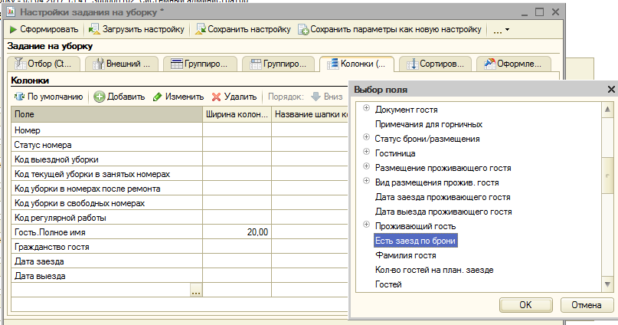Select the Код регулярной работы row
The width and height of the screenshot is (618, 325).
pos(106,218)
